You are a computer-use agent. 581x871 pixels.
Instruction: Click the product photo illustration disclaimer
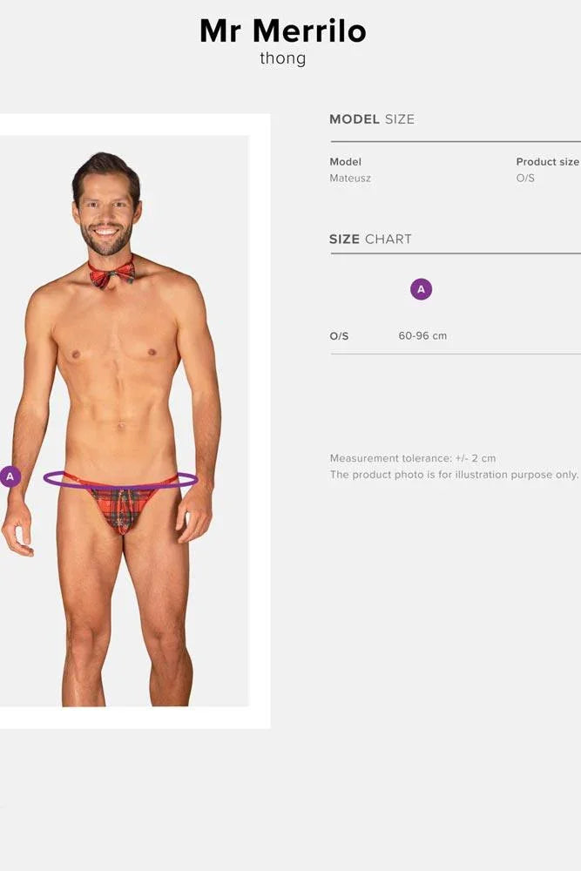[455, 475]
